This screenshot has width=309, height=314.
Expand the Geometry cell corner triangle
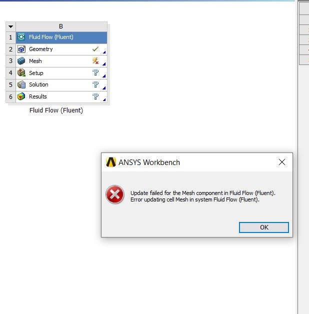tap(104, 52)
